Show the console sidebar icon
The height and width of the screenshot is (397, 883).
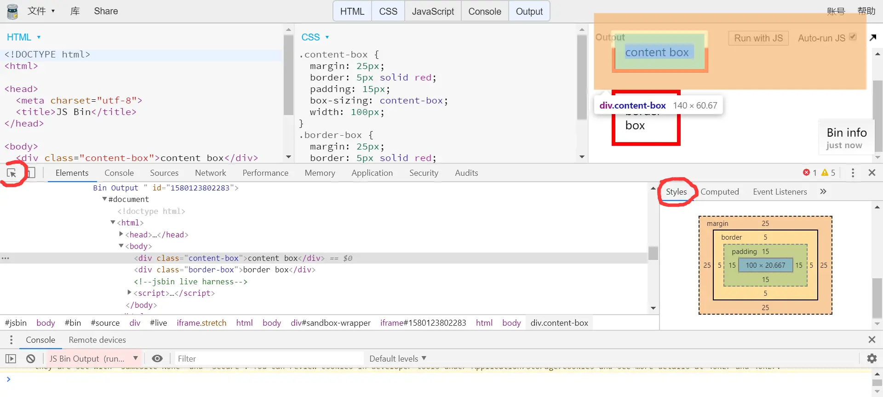click(x=11, y=359)
